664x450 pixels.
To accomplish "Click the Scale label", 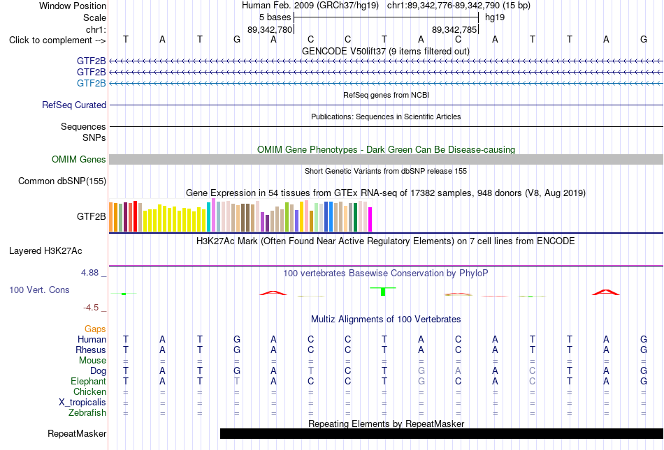I will (95, 17).
